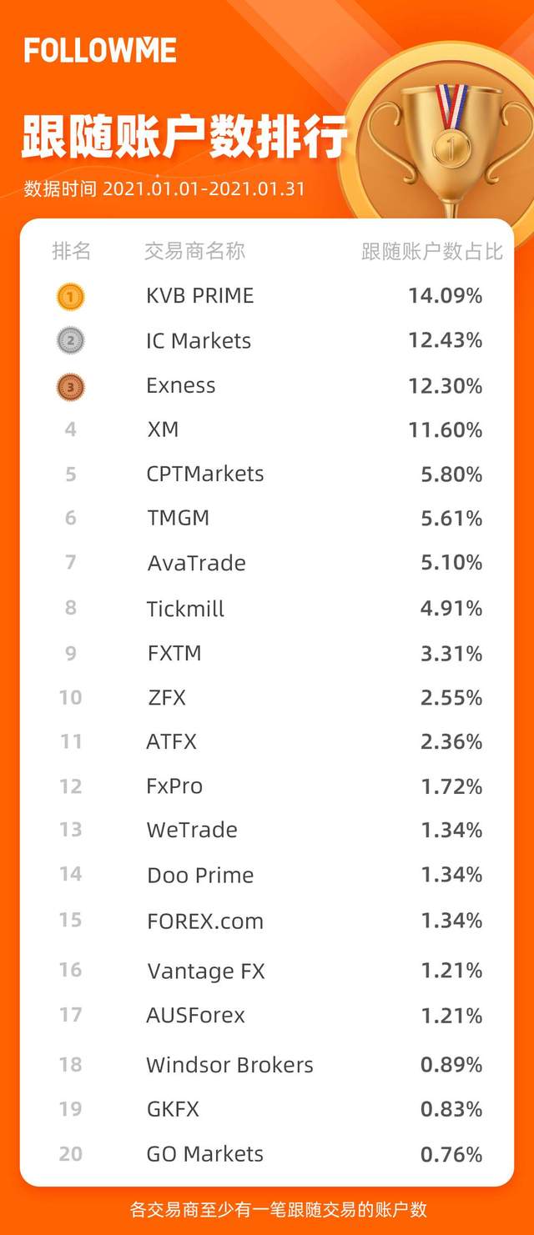534x1235 pixels.
Task: Click the 跟随账户数占比 column header
Action: pyautogui.click(x=432, y=251)
